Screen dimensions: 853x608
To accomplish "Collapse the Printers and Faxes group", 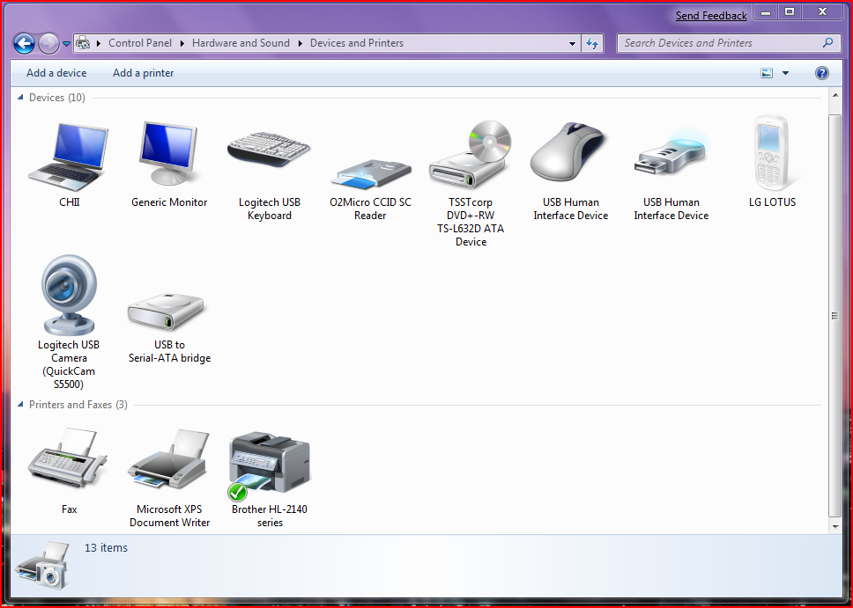I will point(21,405).
